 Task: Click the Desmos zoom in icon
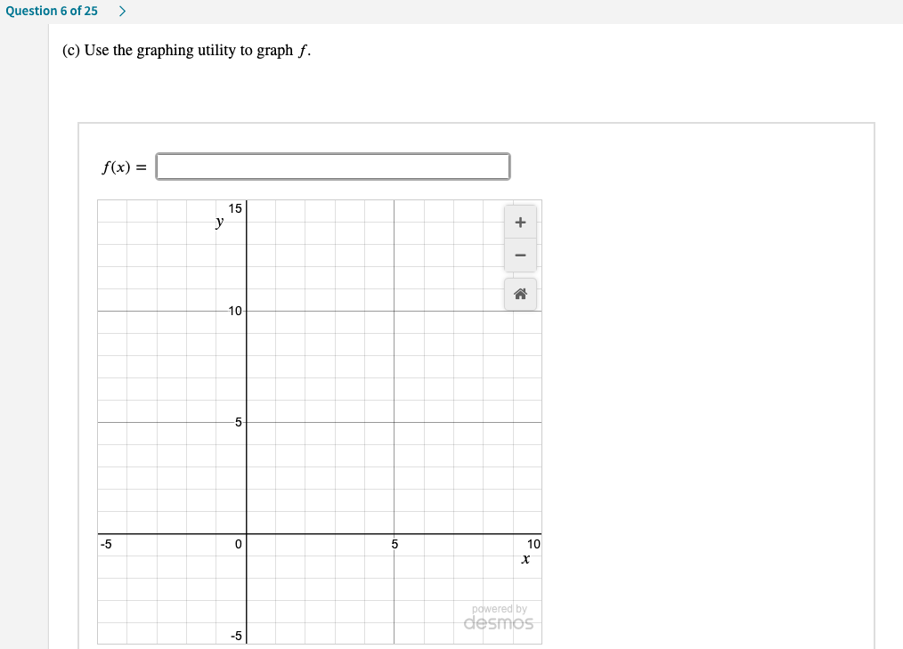tap(520, 221)
